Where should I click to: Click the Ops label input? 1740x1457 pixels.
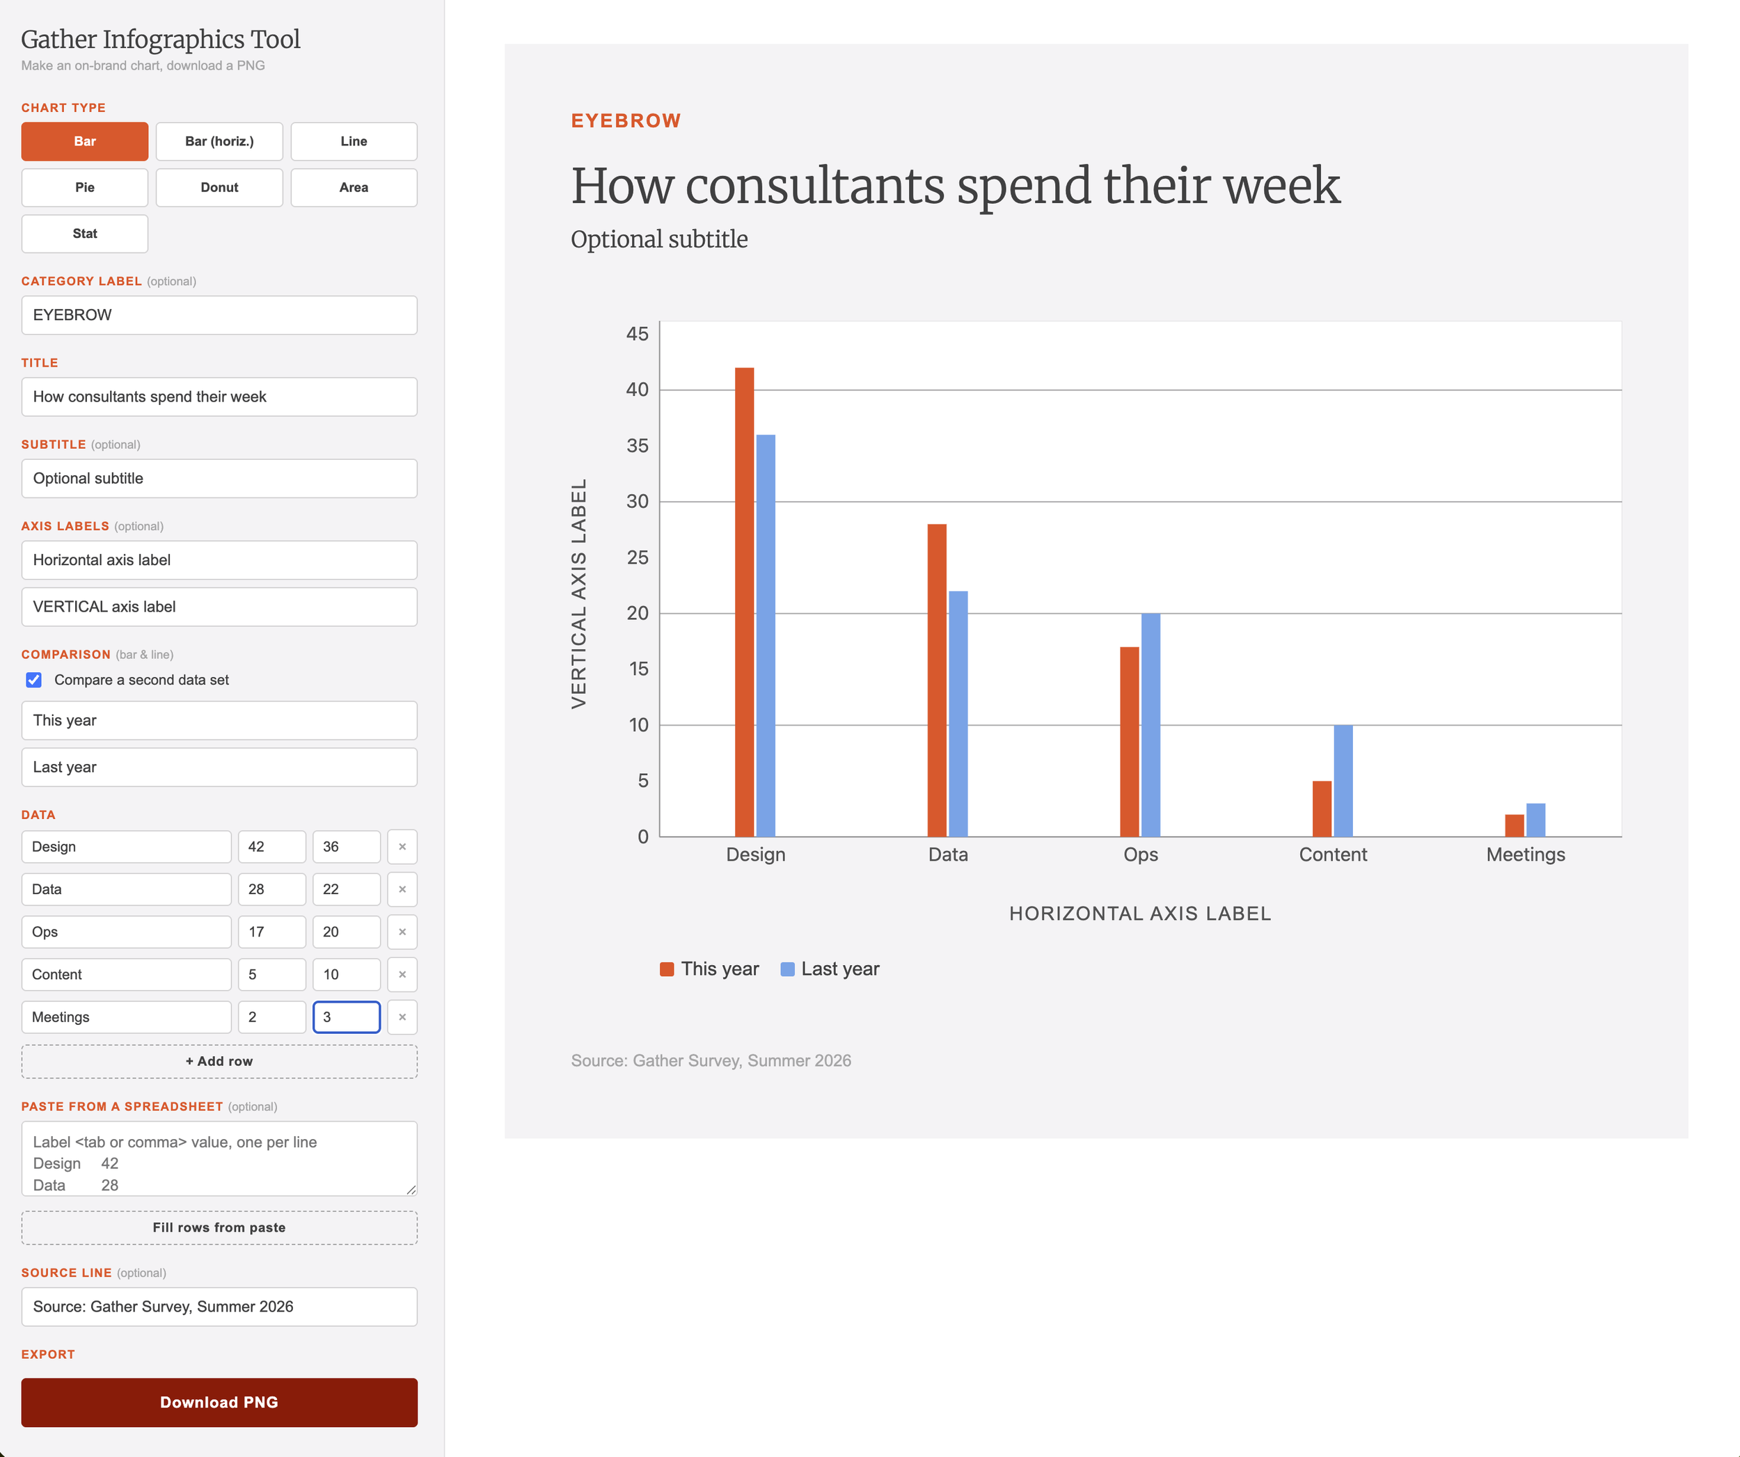point(126,932)
